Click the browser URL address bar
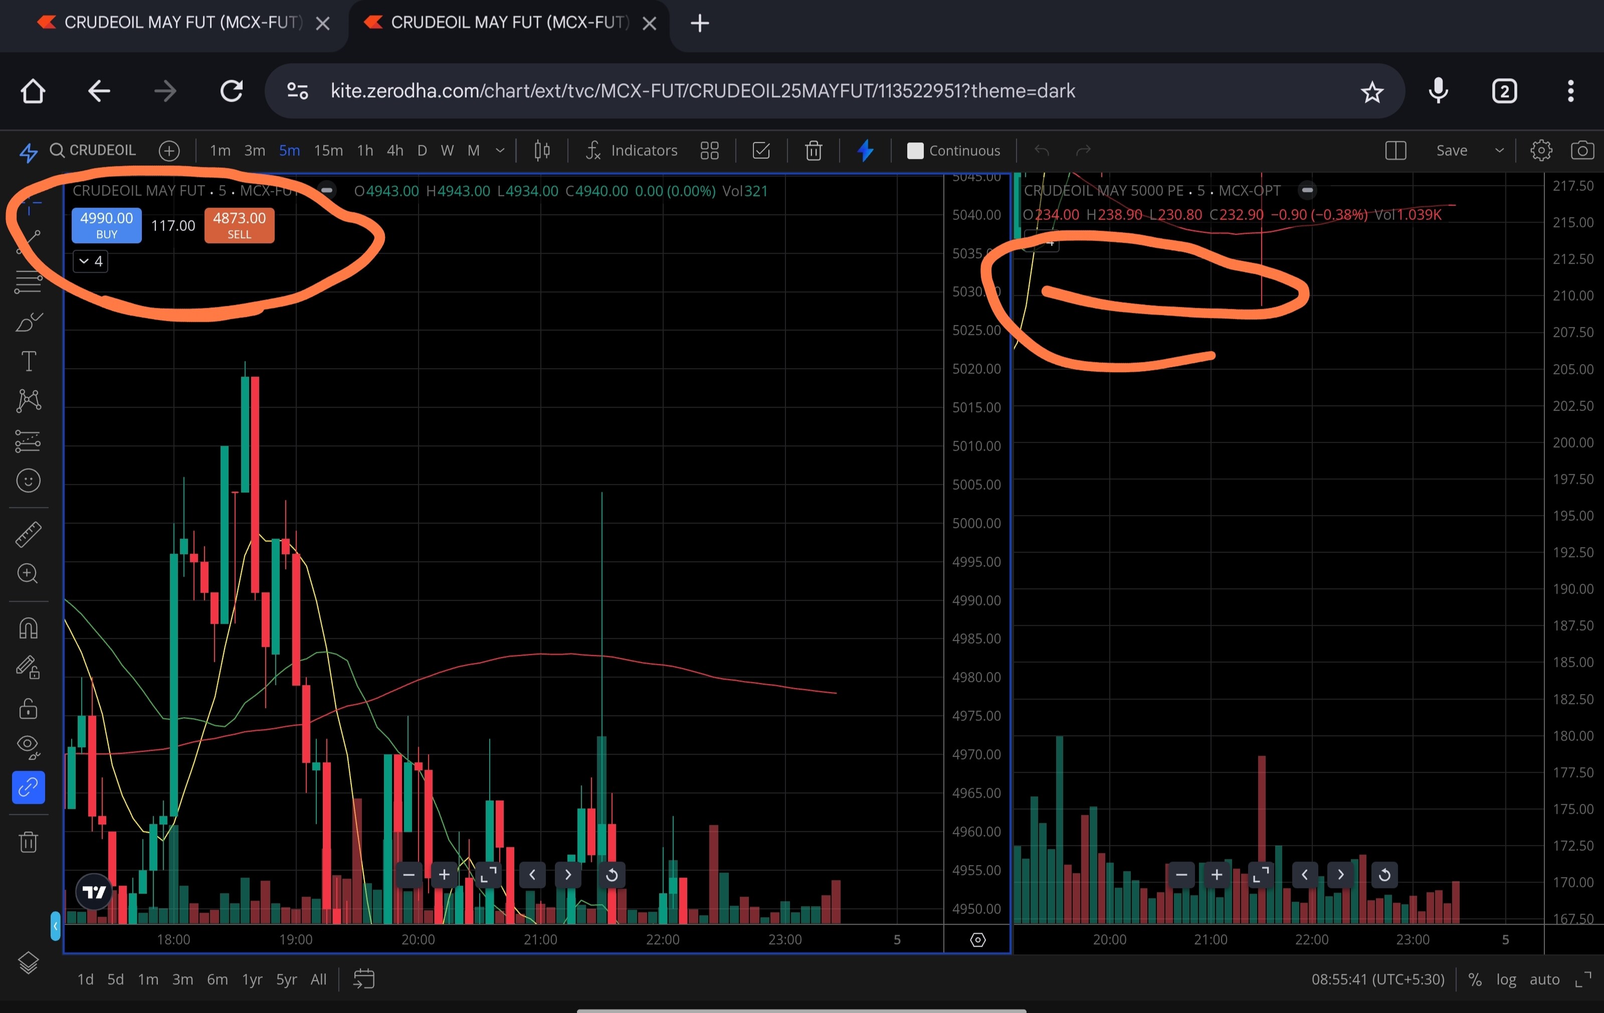This screenshot has height=1013, width=1604. point(702,91)
